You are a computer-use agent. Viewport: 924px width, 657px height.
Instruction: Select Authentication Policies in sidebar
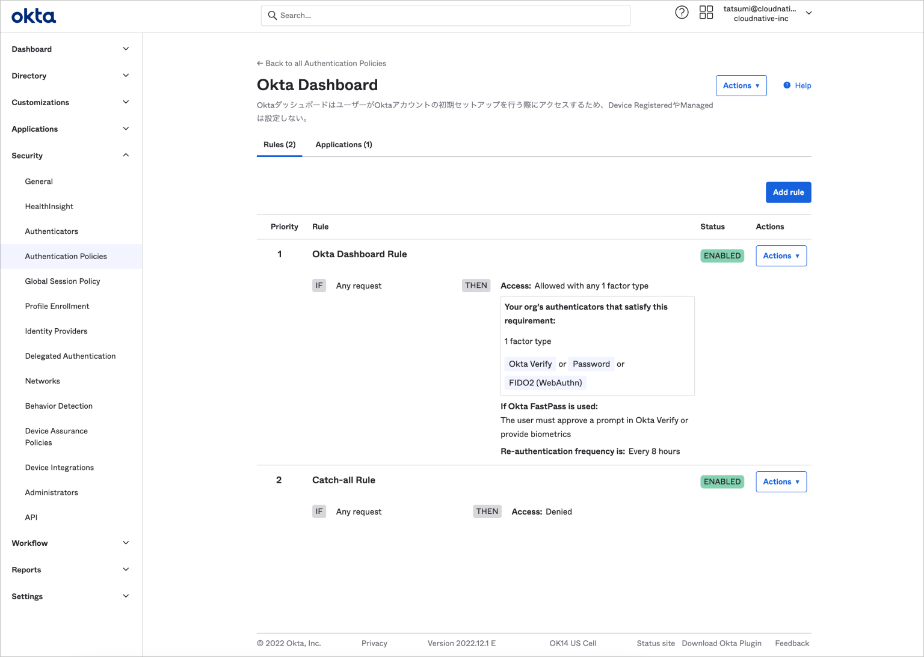[66, 256]
